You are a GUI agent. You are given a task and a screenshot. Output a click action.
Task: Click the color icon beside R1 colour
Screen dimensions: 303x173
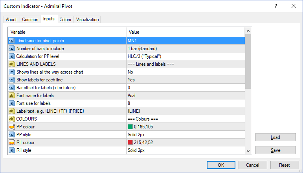pyautogui.click(x=11, y=142)
